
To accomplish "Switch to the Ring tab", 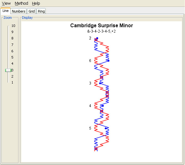I will (x=41, y=11).
